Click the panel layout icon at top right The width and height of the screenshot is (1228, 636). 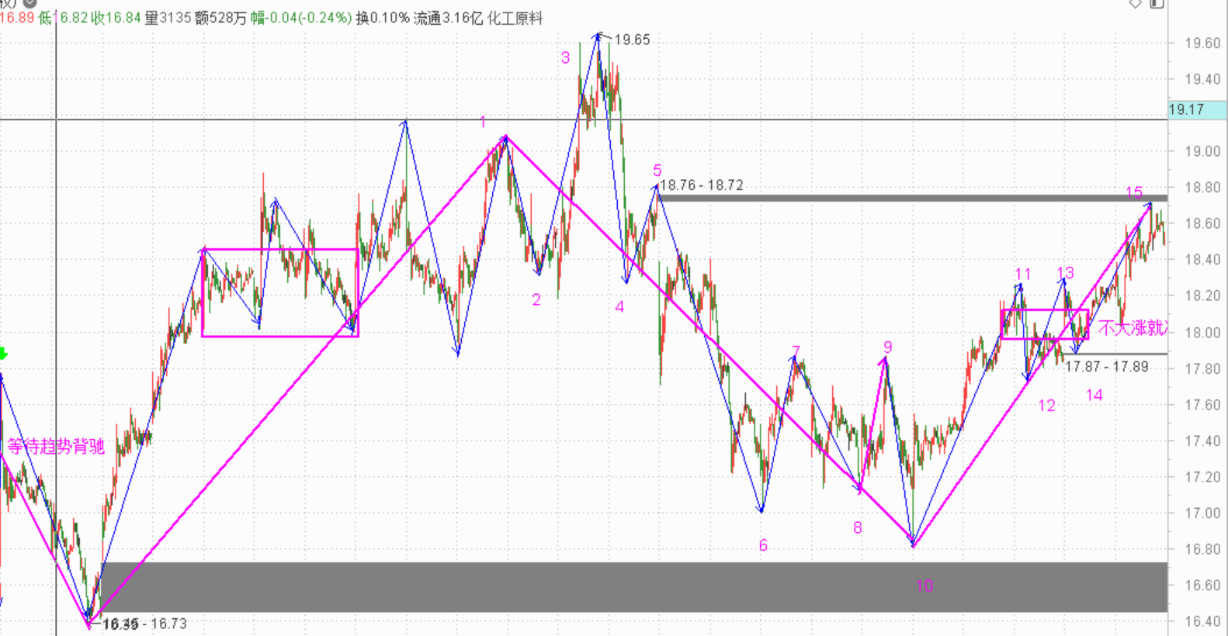[x=1157, y=4]
